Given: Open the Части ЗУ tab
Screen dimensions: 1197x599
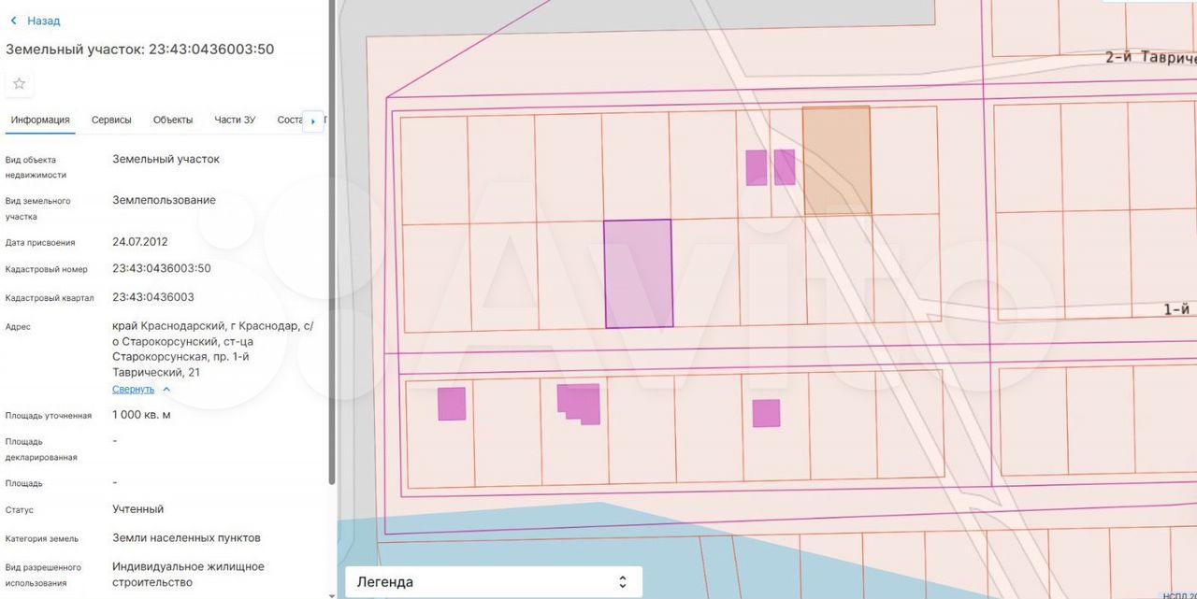Looking at the screenshot, I should [x=235, y=120].
